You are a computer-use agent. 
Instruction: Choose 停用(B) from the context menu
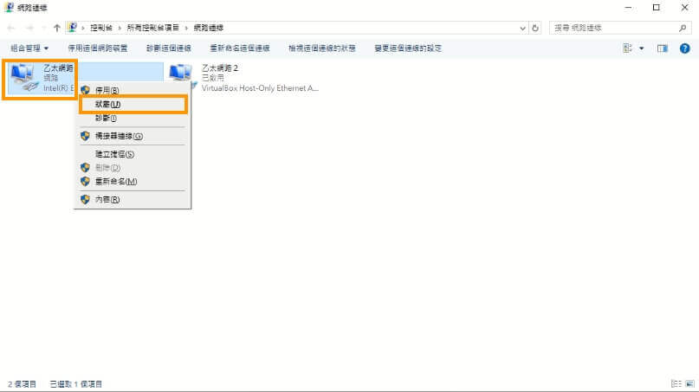tap(107, 90)
